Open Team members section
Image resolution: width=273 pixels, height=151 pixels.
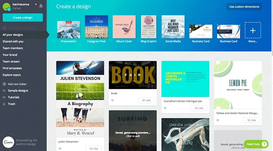pyautogui.click(x=12, y=48)
